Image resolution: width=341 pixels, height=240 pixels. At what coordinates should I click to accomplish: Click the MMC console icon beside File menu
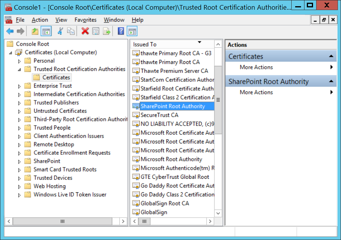[9, 20]
